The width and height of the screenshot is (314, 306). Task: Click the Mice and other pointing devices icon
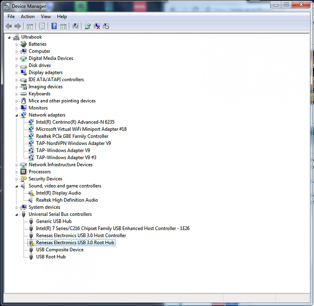(23, 101)
